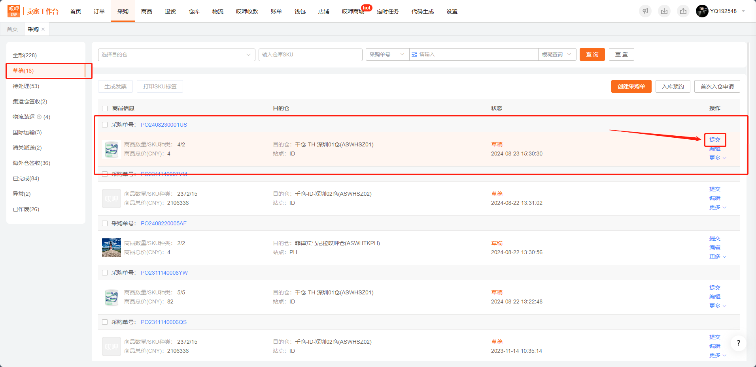Click into the 输入仓库SKU field
The width and height of the screenshot is (756, 367).
tap(310, 54)
